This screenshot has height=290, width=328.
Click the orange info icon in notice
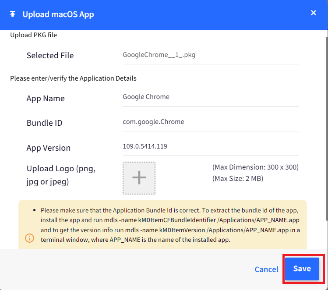pyautogui.click(x=29, y=238)
